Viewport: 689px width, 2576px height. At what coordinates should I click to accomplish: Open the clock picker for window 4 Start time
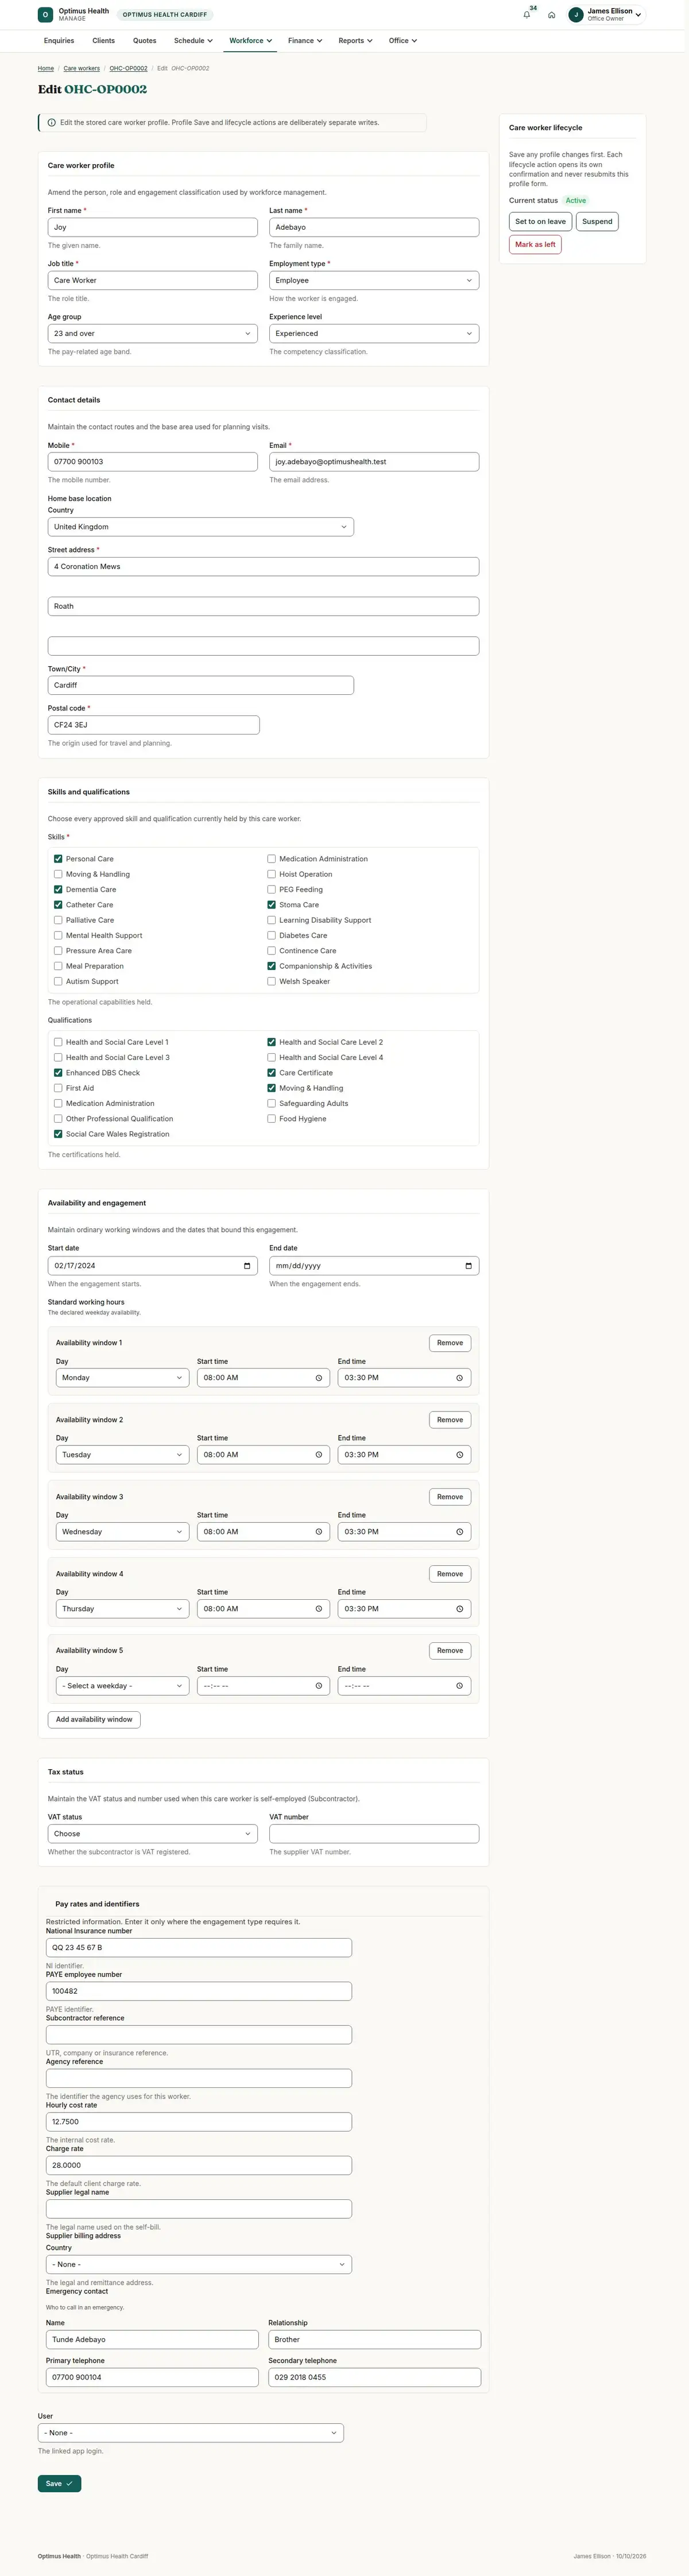coord(319,1609)
